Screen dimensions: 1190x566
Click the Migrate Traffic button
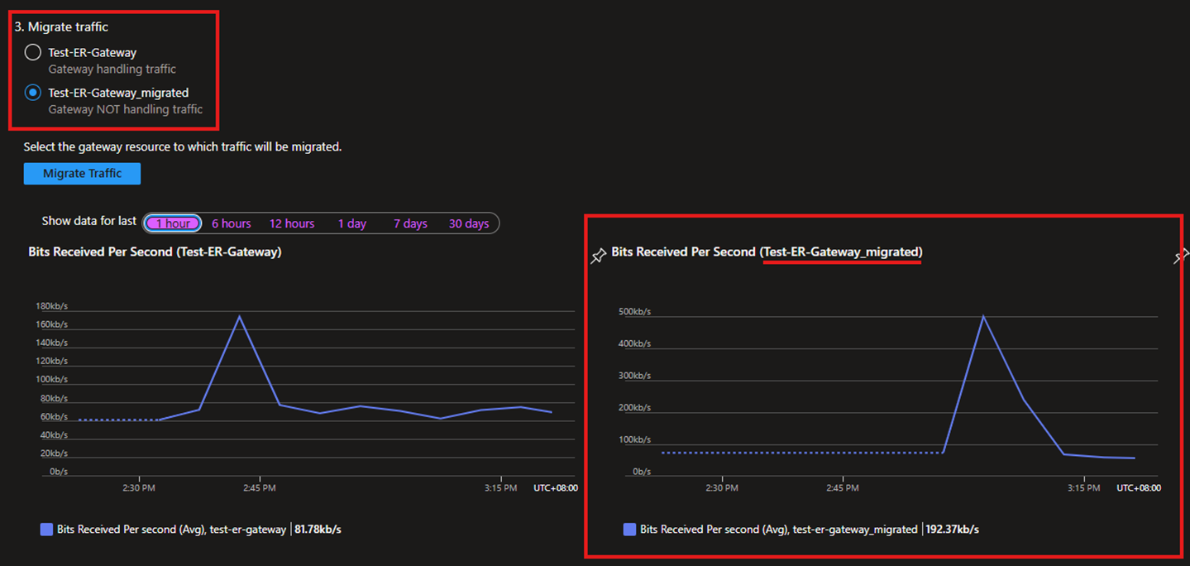point(82,174)
